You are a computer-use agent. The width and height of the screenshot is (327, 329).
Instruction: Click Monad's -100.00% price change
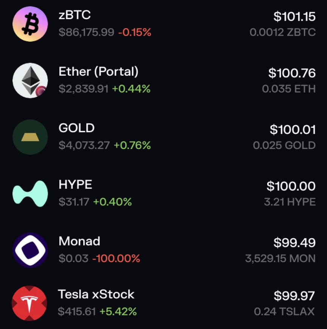(x=116, y=259)
